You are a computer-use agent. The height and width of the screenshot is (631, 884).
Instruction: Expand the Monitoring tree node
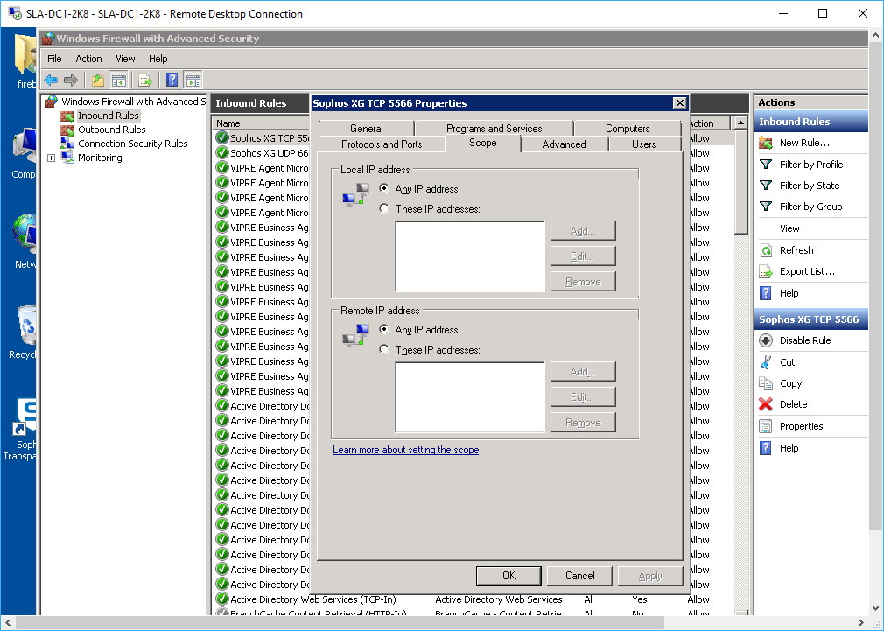(x=52, y=158)
